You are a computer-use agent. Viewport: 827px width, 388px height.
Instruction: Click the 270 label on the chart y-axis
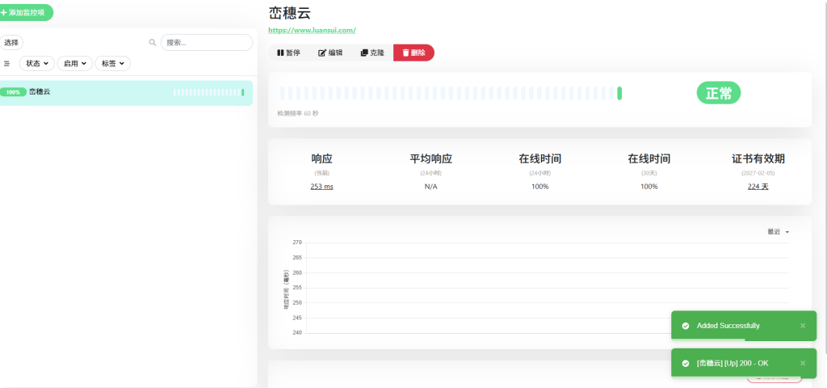click(x=296, y=242)
